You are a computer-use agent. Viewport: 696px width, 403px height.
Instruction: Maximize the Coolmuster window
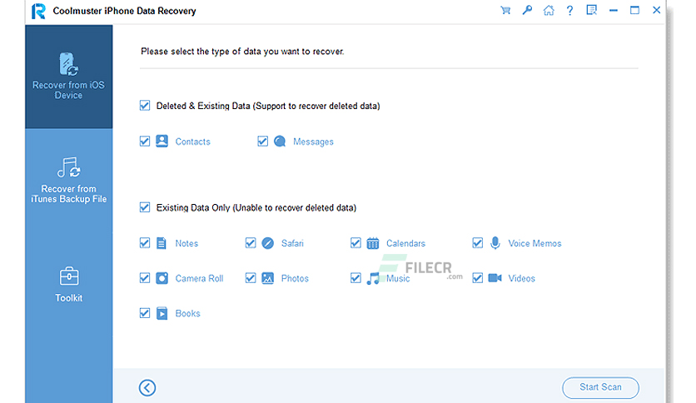tap(634, 10)
